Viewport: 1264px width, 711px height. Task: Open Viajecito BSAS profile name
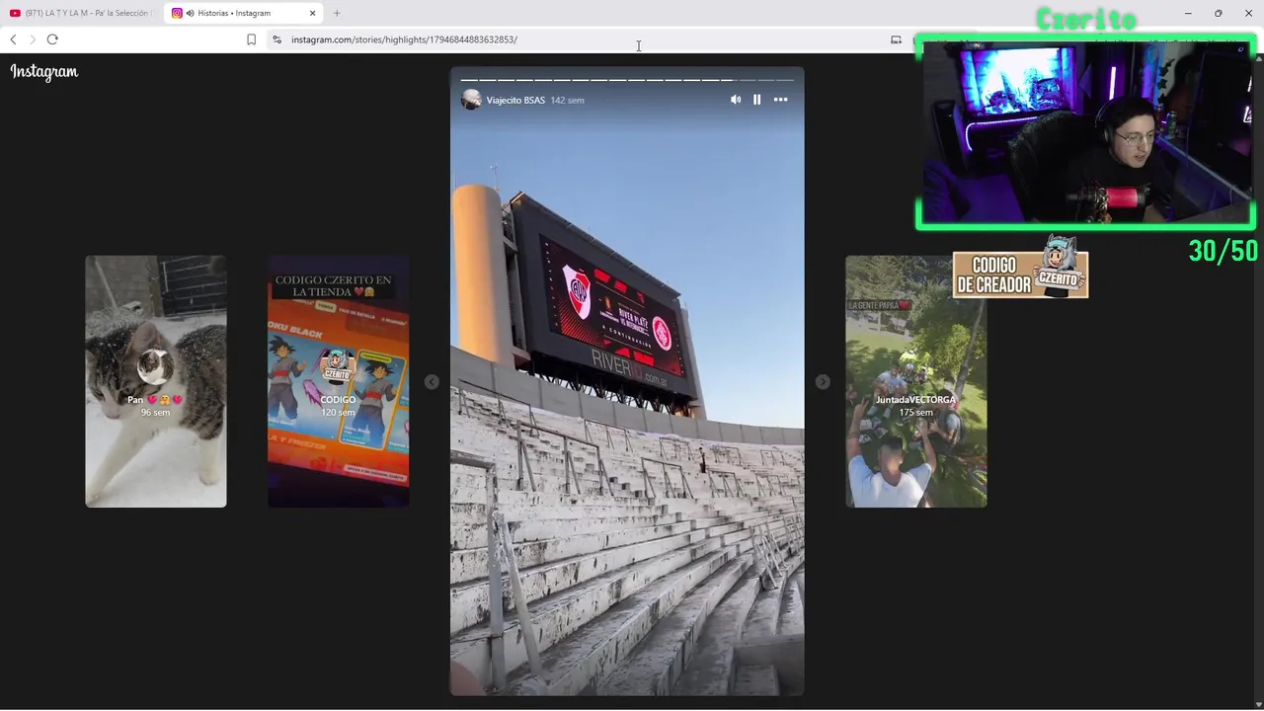pyautogui.click(x=515, y=100)
